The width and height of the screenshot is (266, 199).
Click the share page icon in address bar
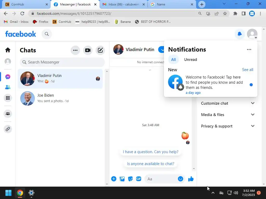click(x=217, y=13)
